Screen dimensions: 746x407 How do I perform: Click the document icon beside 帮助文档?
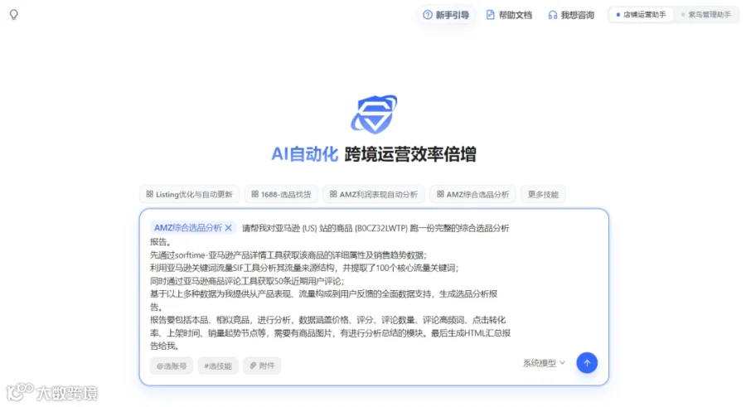click(490, 15)
